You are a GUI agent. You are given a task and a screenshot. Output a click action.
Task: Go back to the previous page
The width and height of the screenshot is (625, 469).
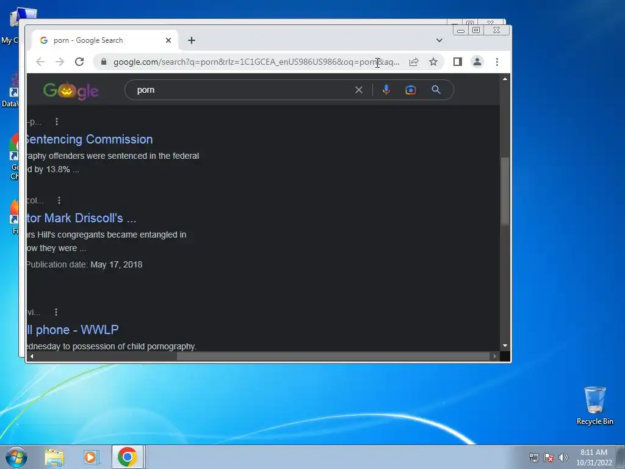[x=40, y=62]
